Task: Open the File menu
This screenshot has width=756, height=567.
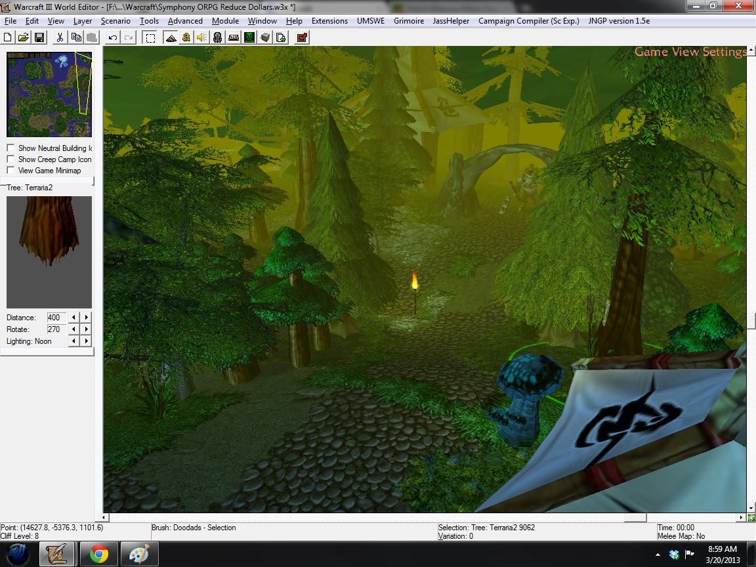Action: pos(10,21)
